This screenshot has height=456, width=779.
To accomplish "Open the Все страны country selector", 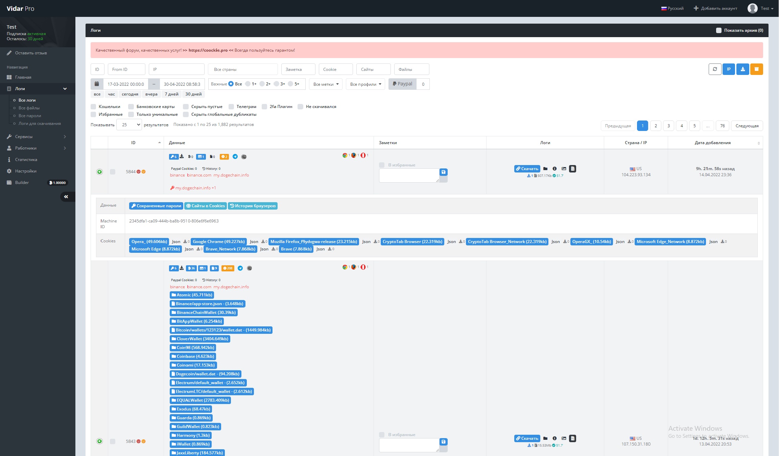I will coord(243,69).
